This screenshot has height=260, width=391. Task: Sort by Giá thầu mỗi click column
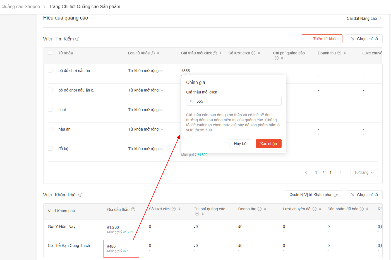220,53
